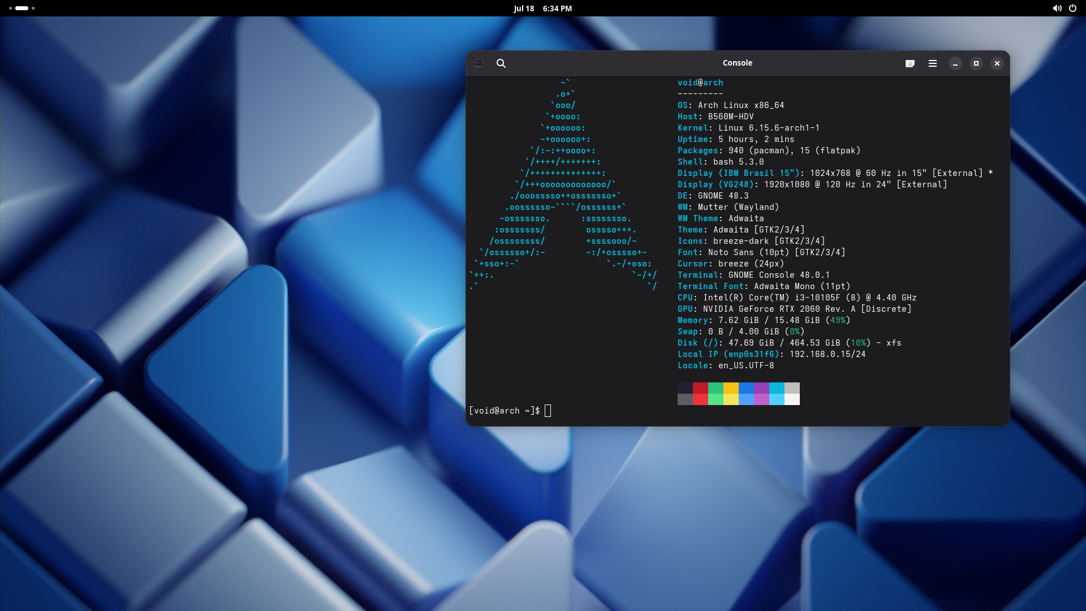Viewport: 1086px width, 611px height.
Task: Click the dark green color block
Action: click(x=716, y=388)
